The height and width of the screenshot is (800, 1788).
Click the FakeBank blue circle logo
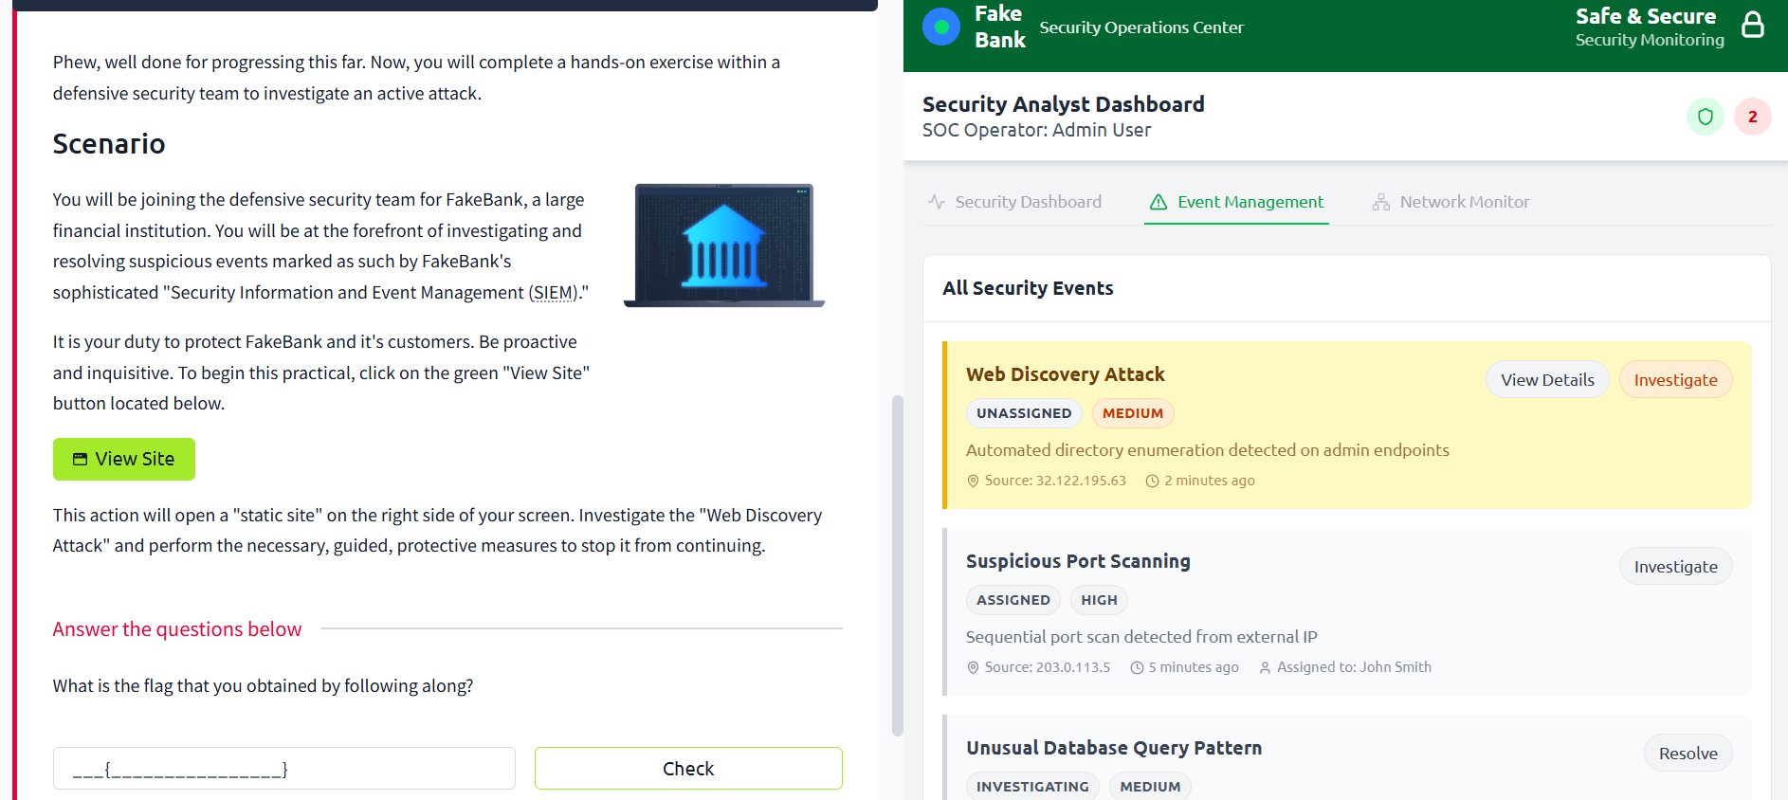(941, 27)
